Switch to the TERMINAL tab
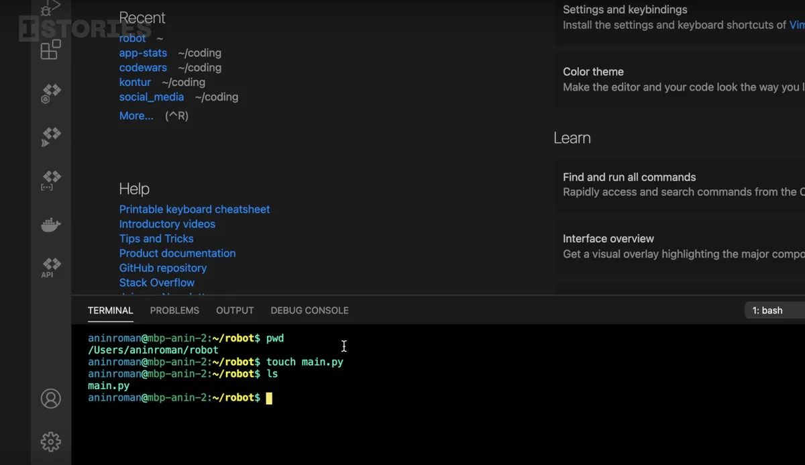The height and width of the screenshot is (465, 805). click(111, 311)
